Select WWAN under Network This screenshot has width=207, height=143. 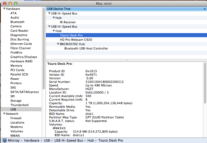click(15, 136)
